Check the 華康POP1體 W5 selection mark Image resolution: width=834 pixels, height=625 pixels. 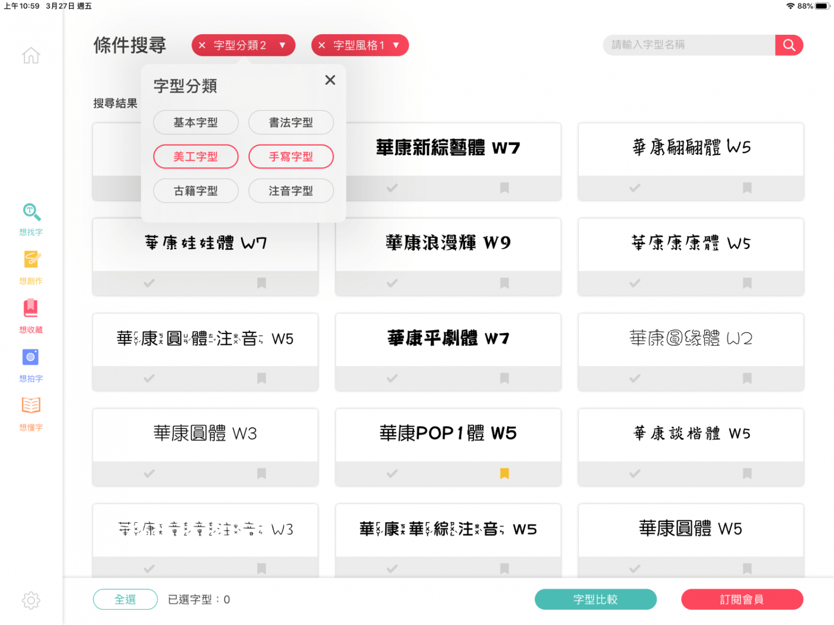392,474
